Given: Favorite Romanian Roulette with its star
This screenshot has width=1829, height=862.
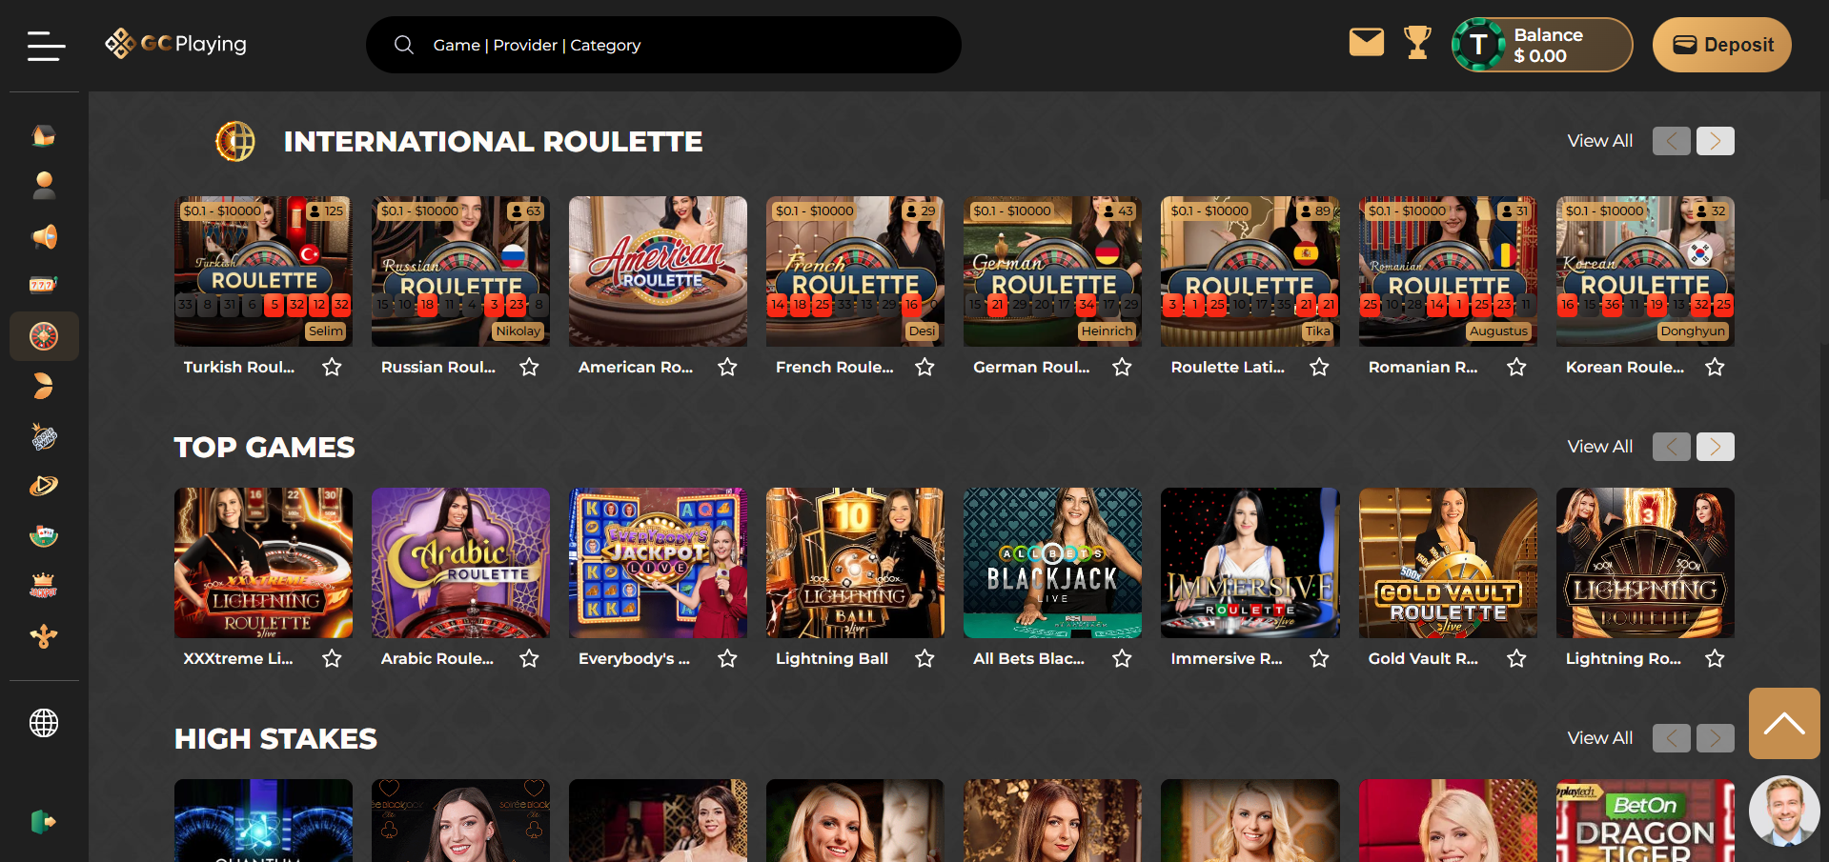Looking at the screenshot, I should click(1516, 367).
